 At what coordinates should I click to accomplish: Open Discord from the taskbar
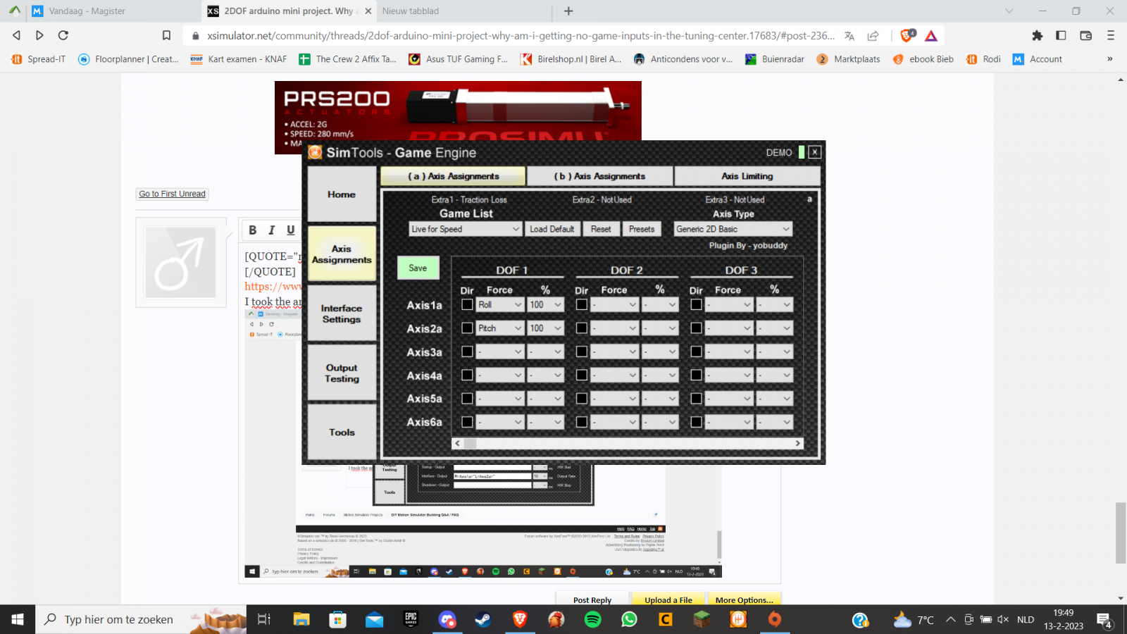(x=447, y=619)
